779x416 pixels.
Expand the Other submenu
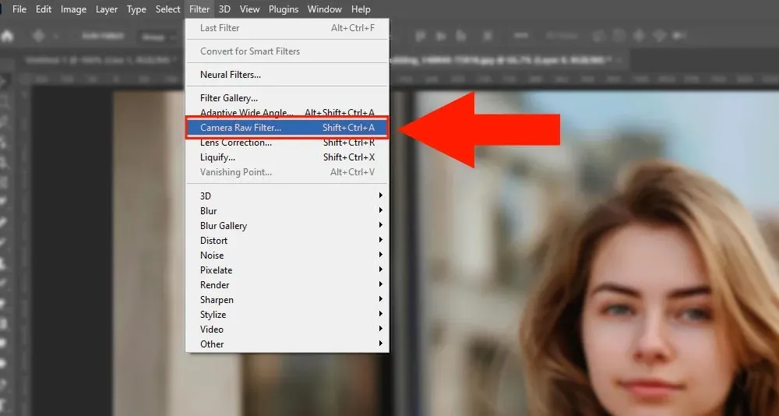tap(287, 344)
